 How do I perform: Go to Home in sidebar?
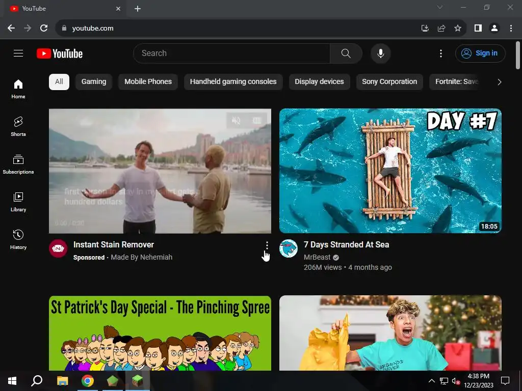[18, 89]
